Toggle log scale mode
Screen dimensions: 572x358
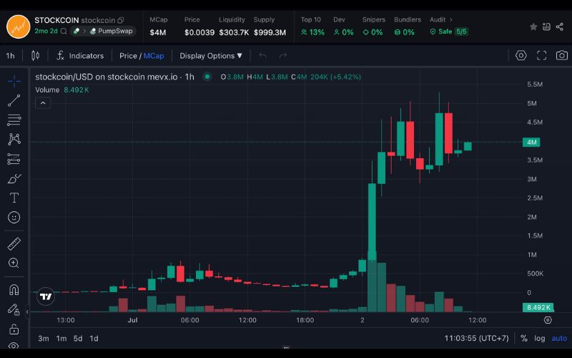[x=540, y=338]
